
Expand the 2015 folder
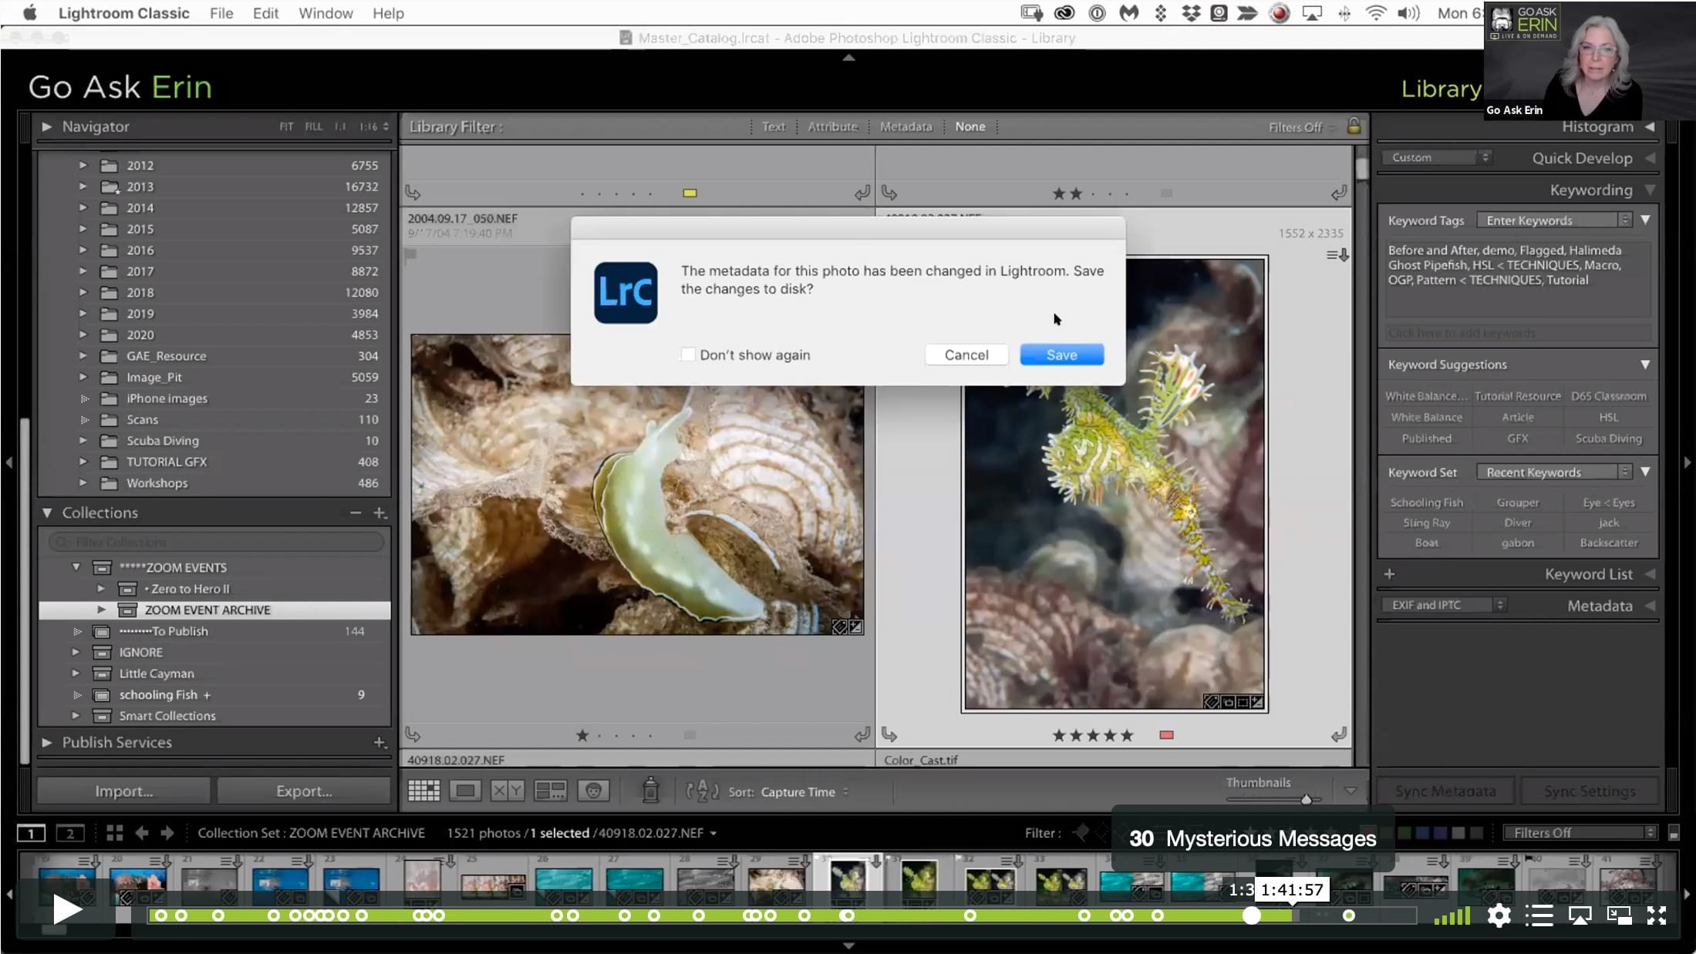tap(83, 229)
